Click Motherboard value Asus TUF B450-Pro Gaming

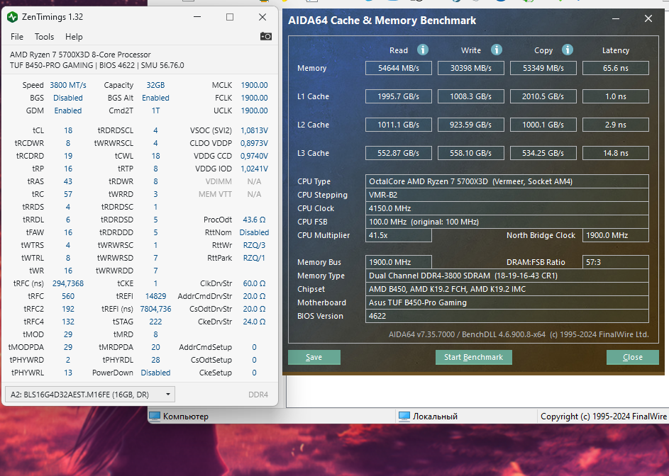507,302
